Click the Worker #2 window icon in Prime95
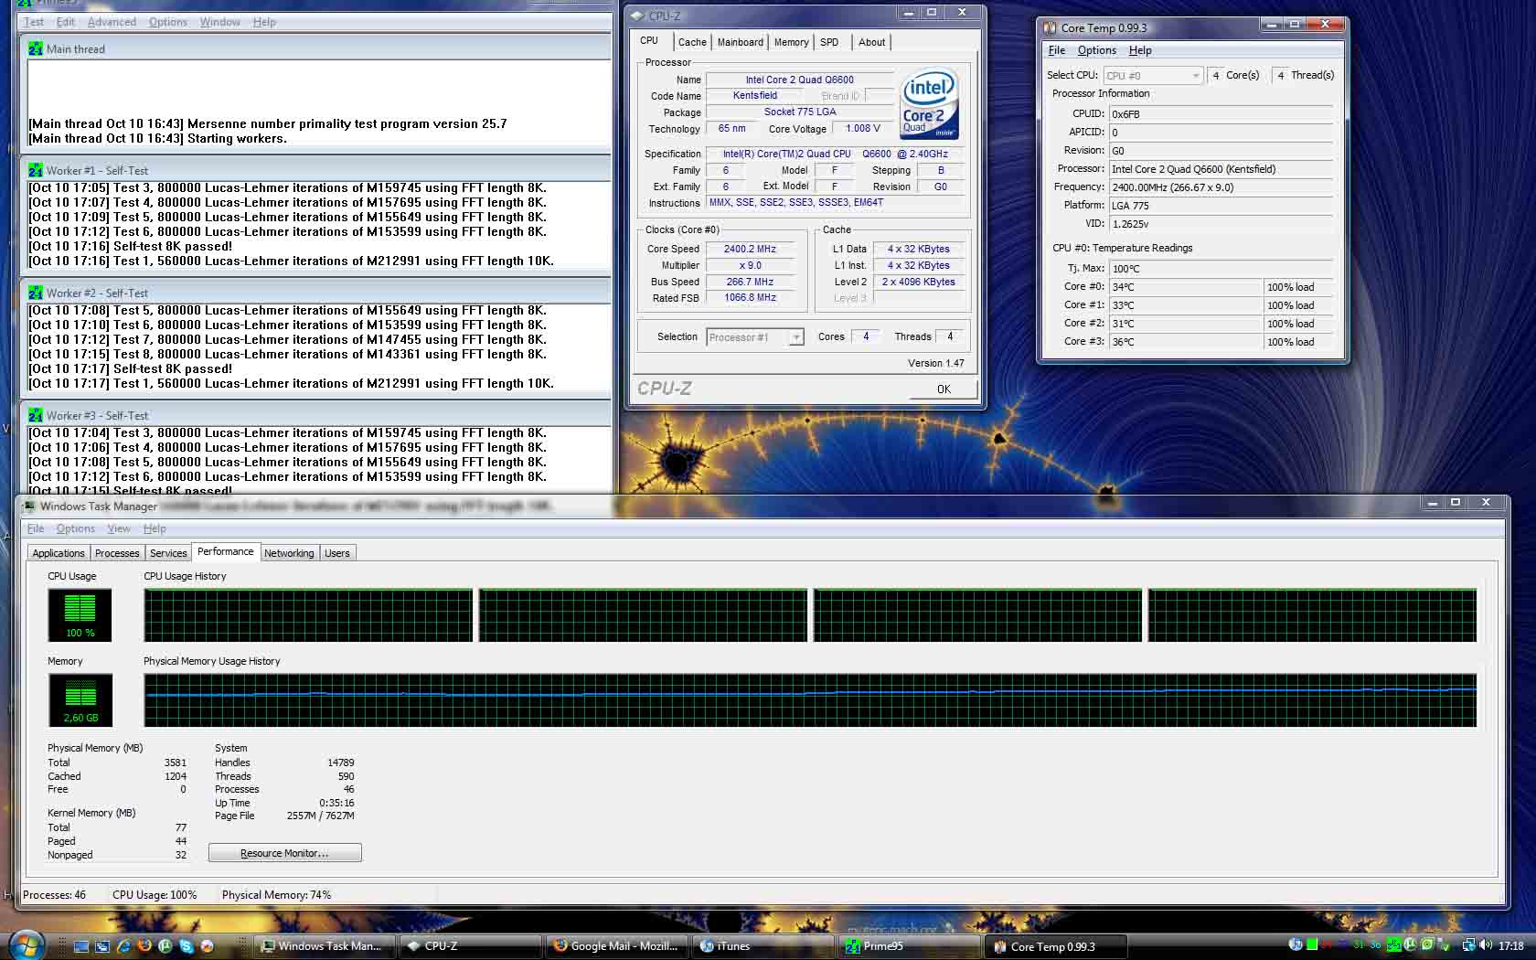This screenshot has width=1536, height=960. 36,293
